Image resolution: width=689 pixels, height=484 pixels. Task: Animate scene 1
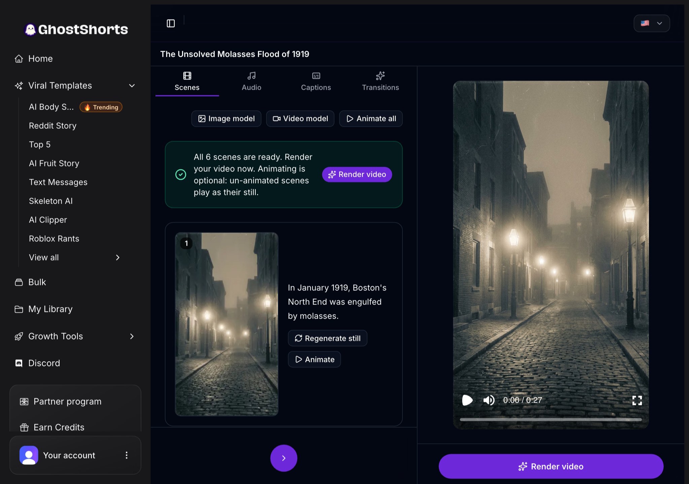click(x=314, y=359)
